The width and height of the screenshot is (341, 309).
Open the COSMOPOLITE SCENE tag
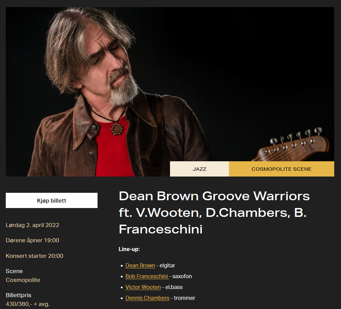[281, 169]
